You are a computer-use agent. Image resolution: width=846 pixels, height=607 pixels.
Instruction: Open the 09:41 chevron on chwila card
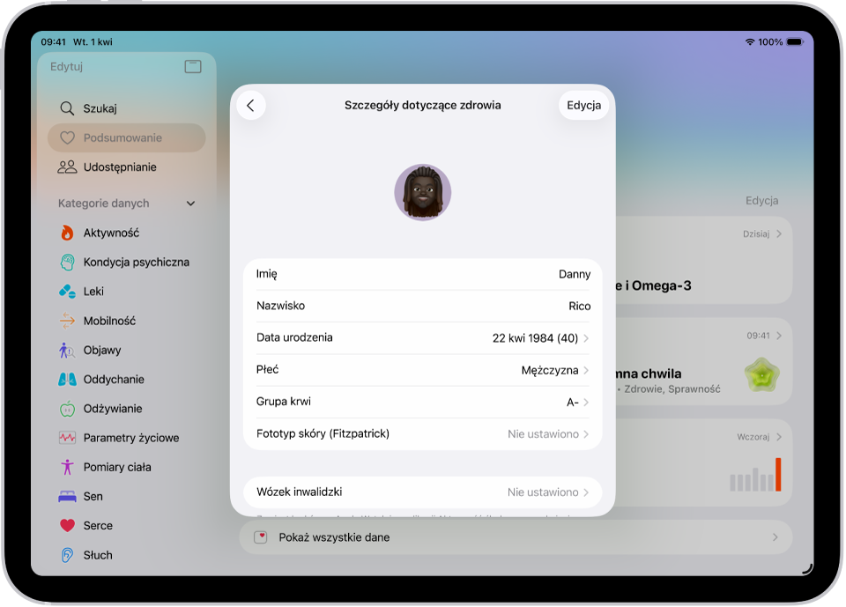coord(778,336)
